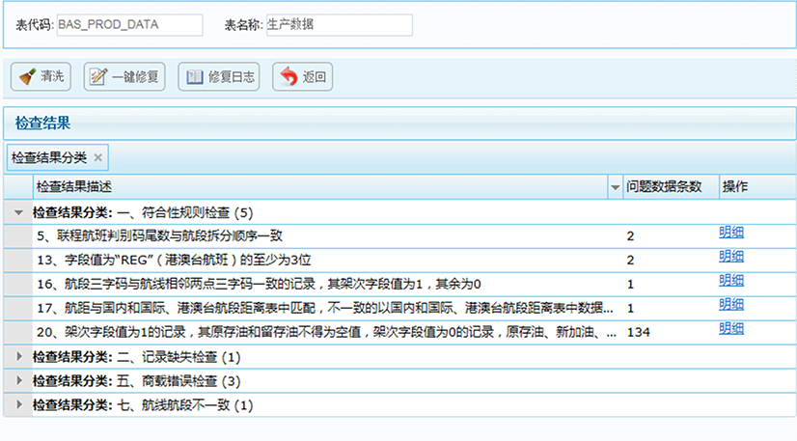
Task: Click the count 134 in row 20
Action: click(639, 332)
